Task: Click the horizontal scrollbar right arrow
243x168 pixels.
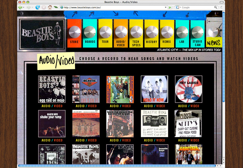Action: coord(221,166)
